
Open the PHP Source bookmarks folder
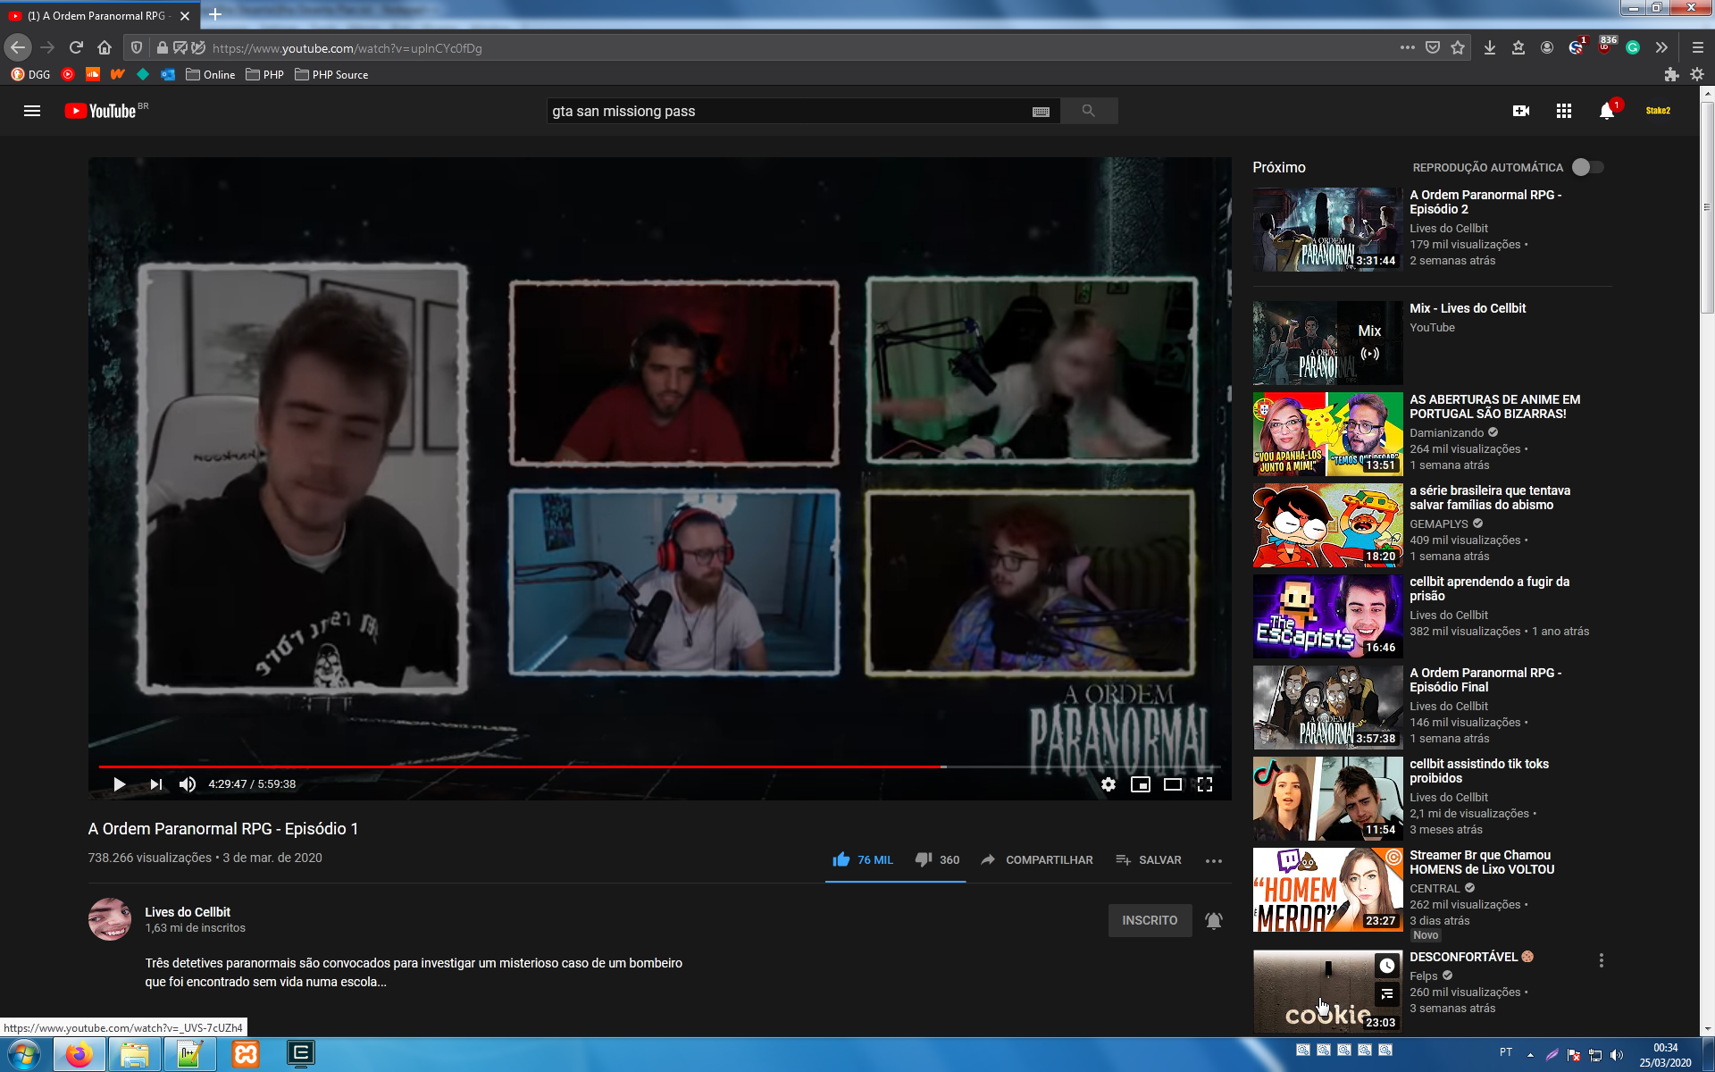click(331, 75)
